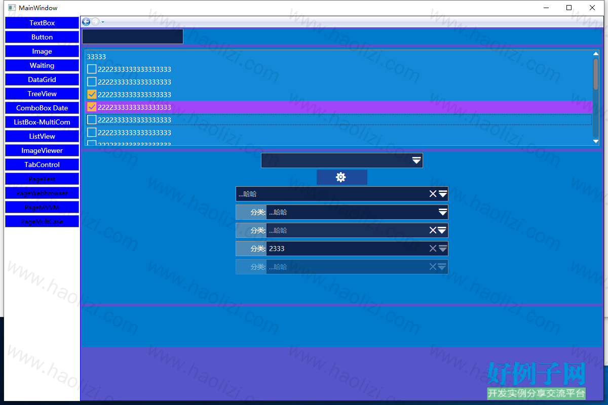Open the PageTest entry
The image size is (608, 405).
[x=42, y=179]
